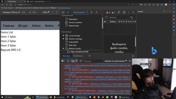Screen dimensions: 176x99
Task: Add a tool to the drawer
Action: coord(89,56)
